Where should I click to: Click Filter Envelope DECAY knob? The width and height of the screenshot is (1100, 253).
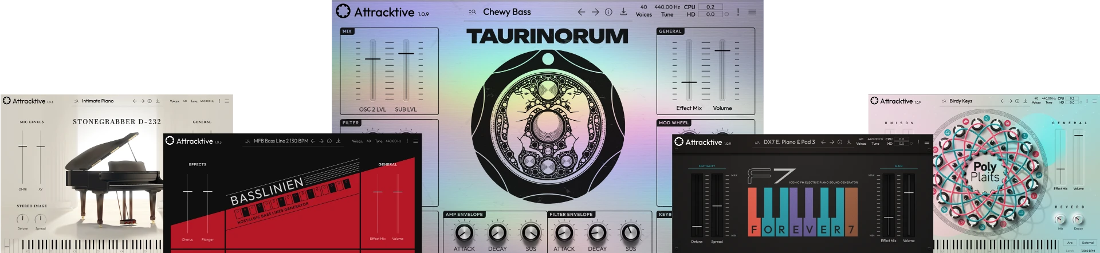[x=597, y=233]
